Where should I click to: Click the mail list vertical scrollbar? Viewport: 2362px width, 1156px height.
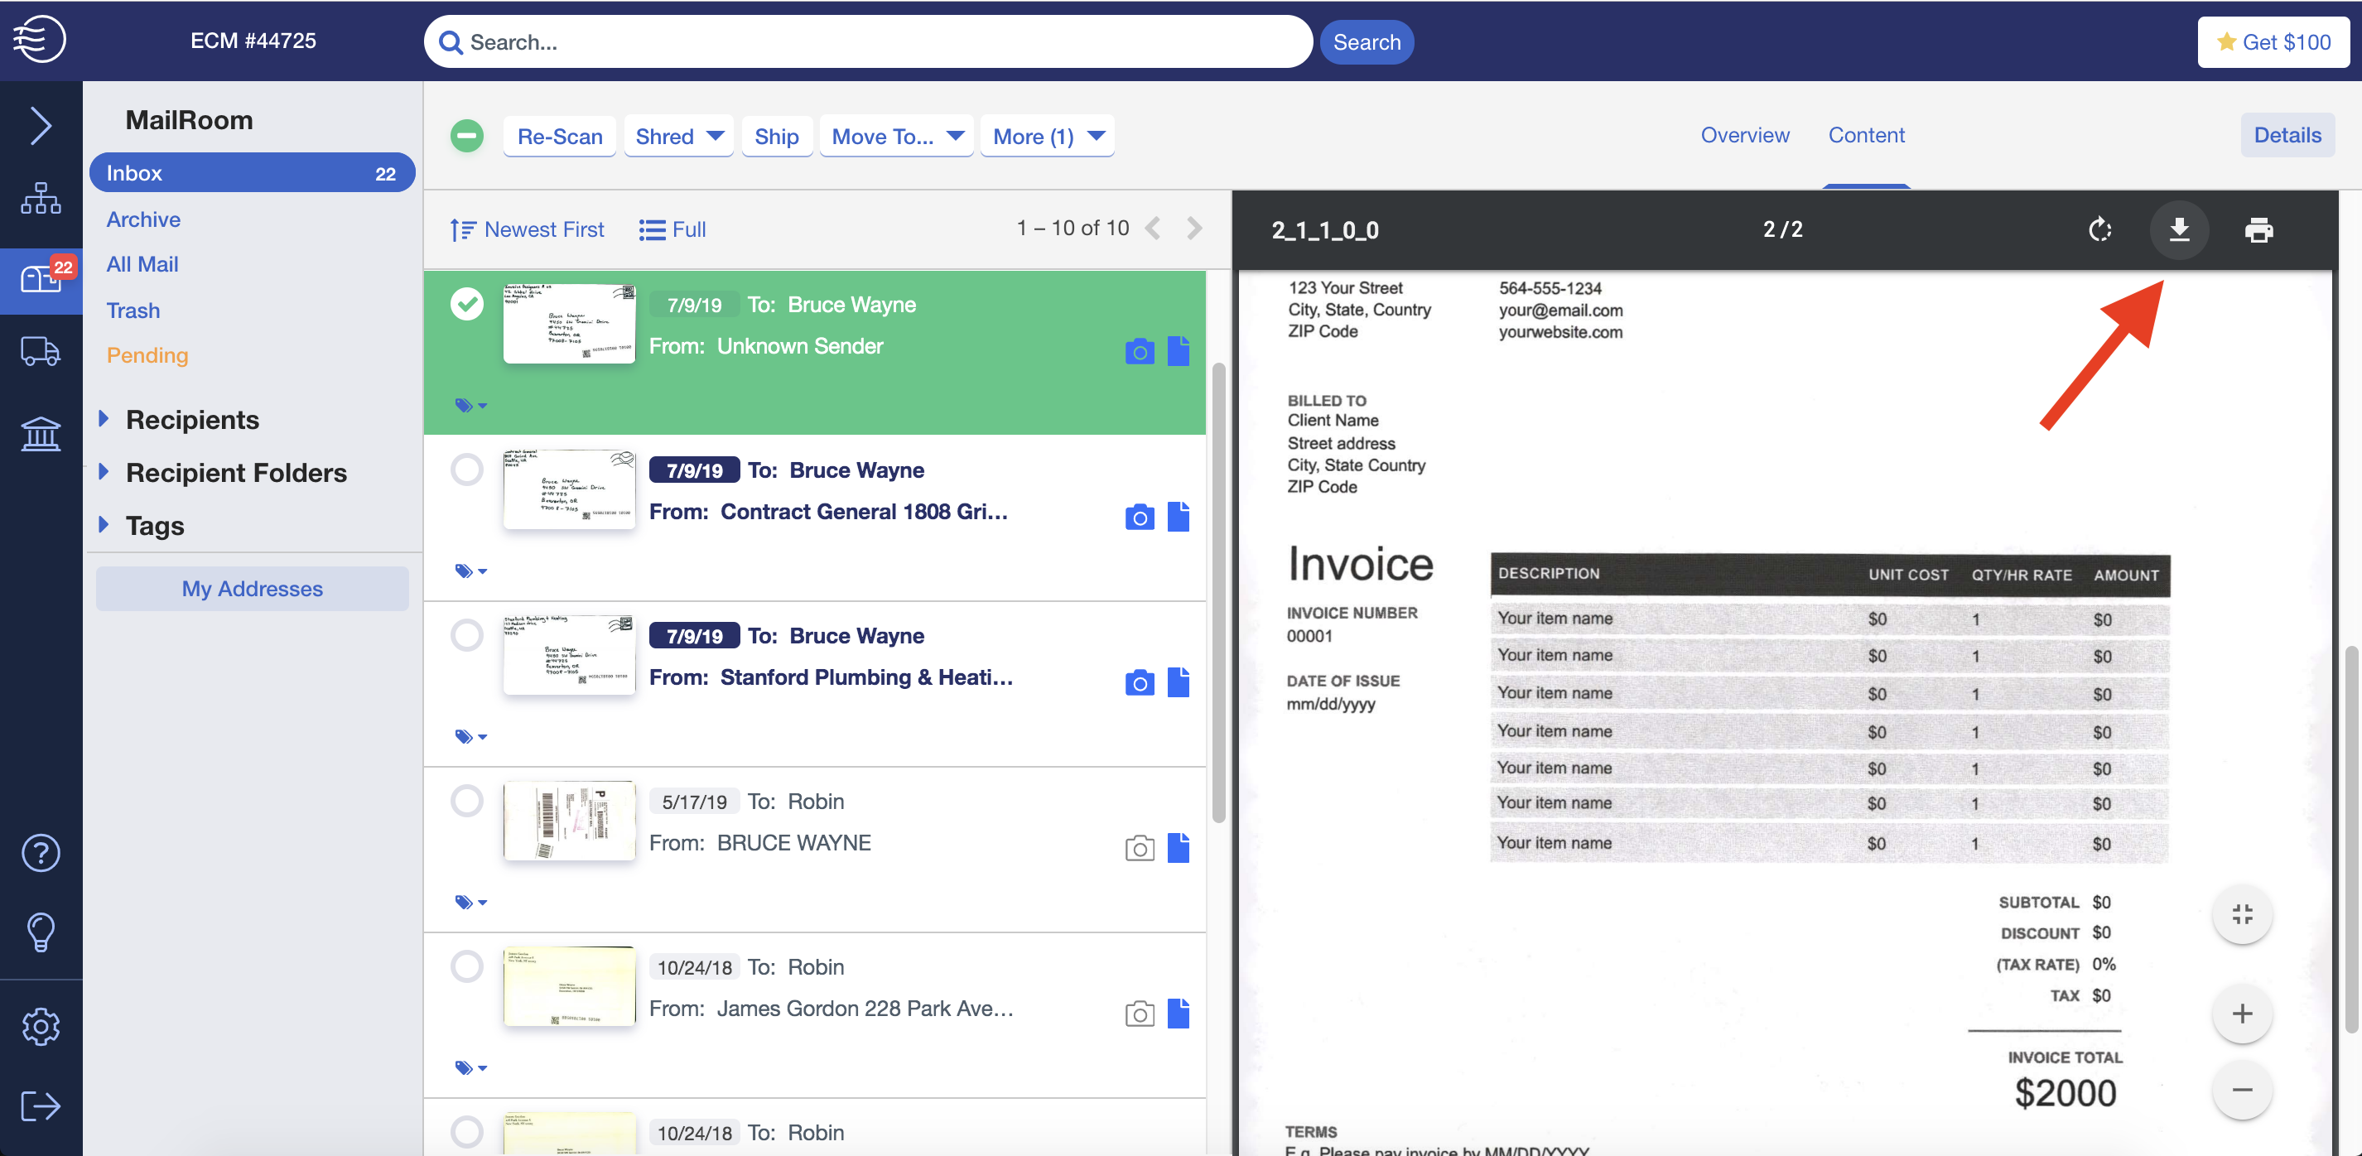click(1218, 592)
